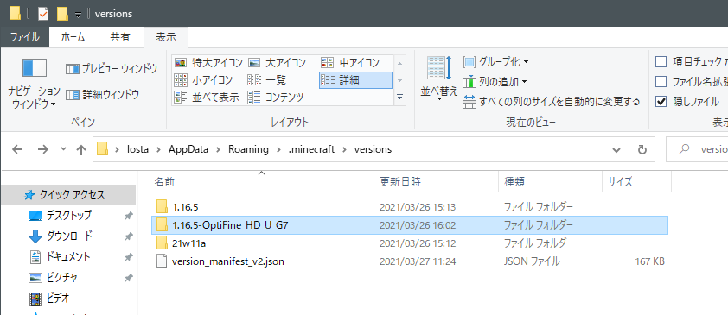Click the Sort by (並べ替え) icon
The image size is (728, 315).
438,68
